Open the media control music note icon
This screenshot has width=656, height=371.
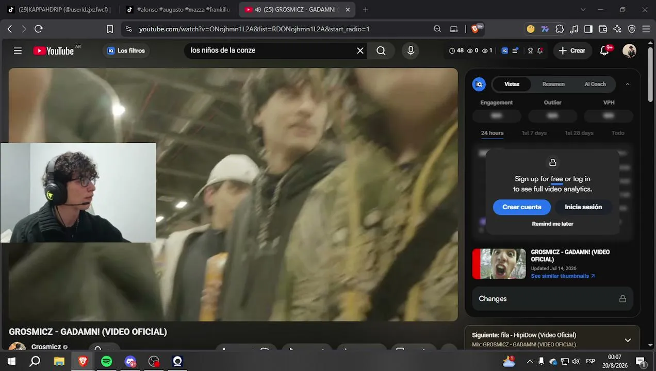coord(574,29)
